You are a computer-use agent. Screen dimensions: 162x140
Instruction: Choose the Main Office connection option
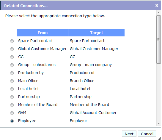12,81
